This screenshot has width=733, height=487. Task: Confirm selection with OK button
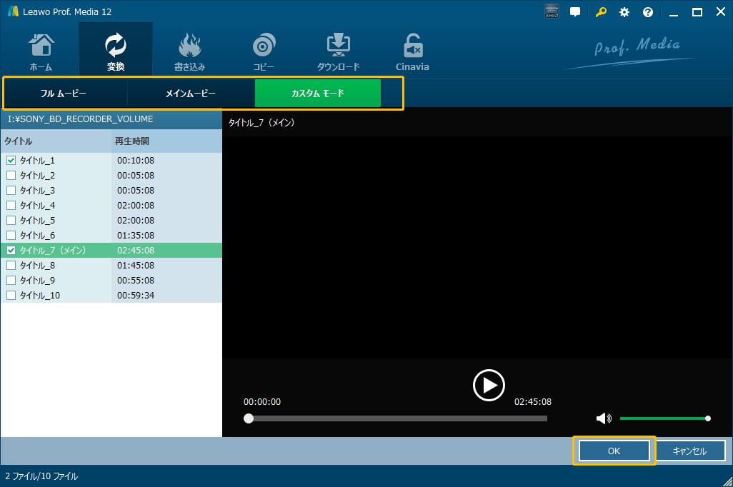(614, 451)
